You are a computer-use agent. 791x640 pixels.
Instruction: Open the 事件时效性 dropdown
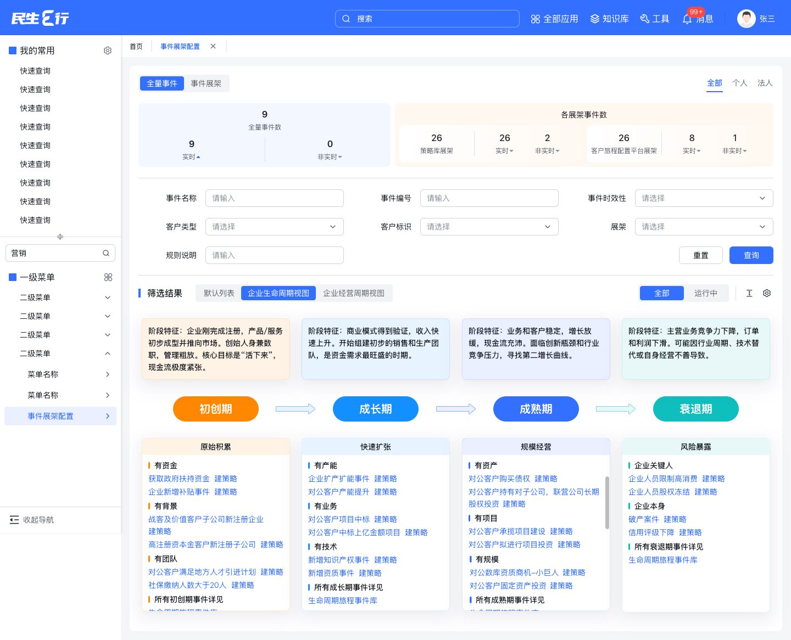tap(704, 198)
